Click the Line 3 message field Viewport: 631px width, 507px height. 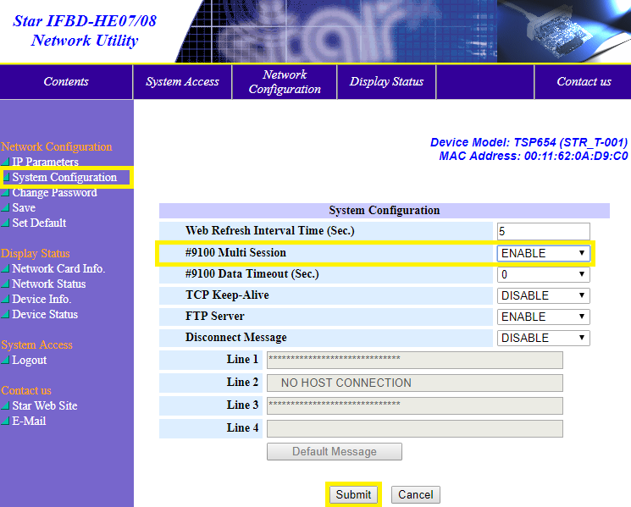[414, 405]
